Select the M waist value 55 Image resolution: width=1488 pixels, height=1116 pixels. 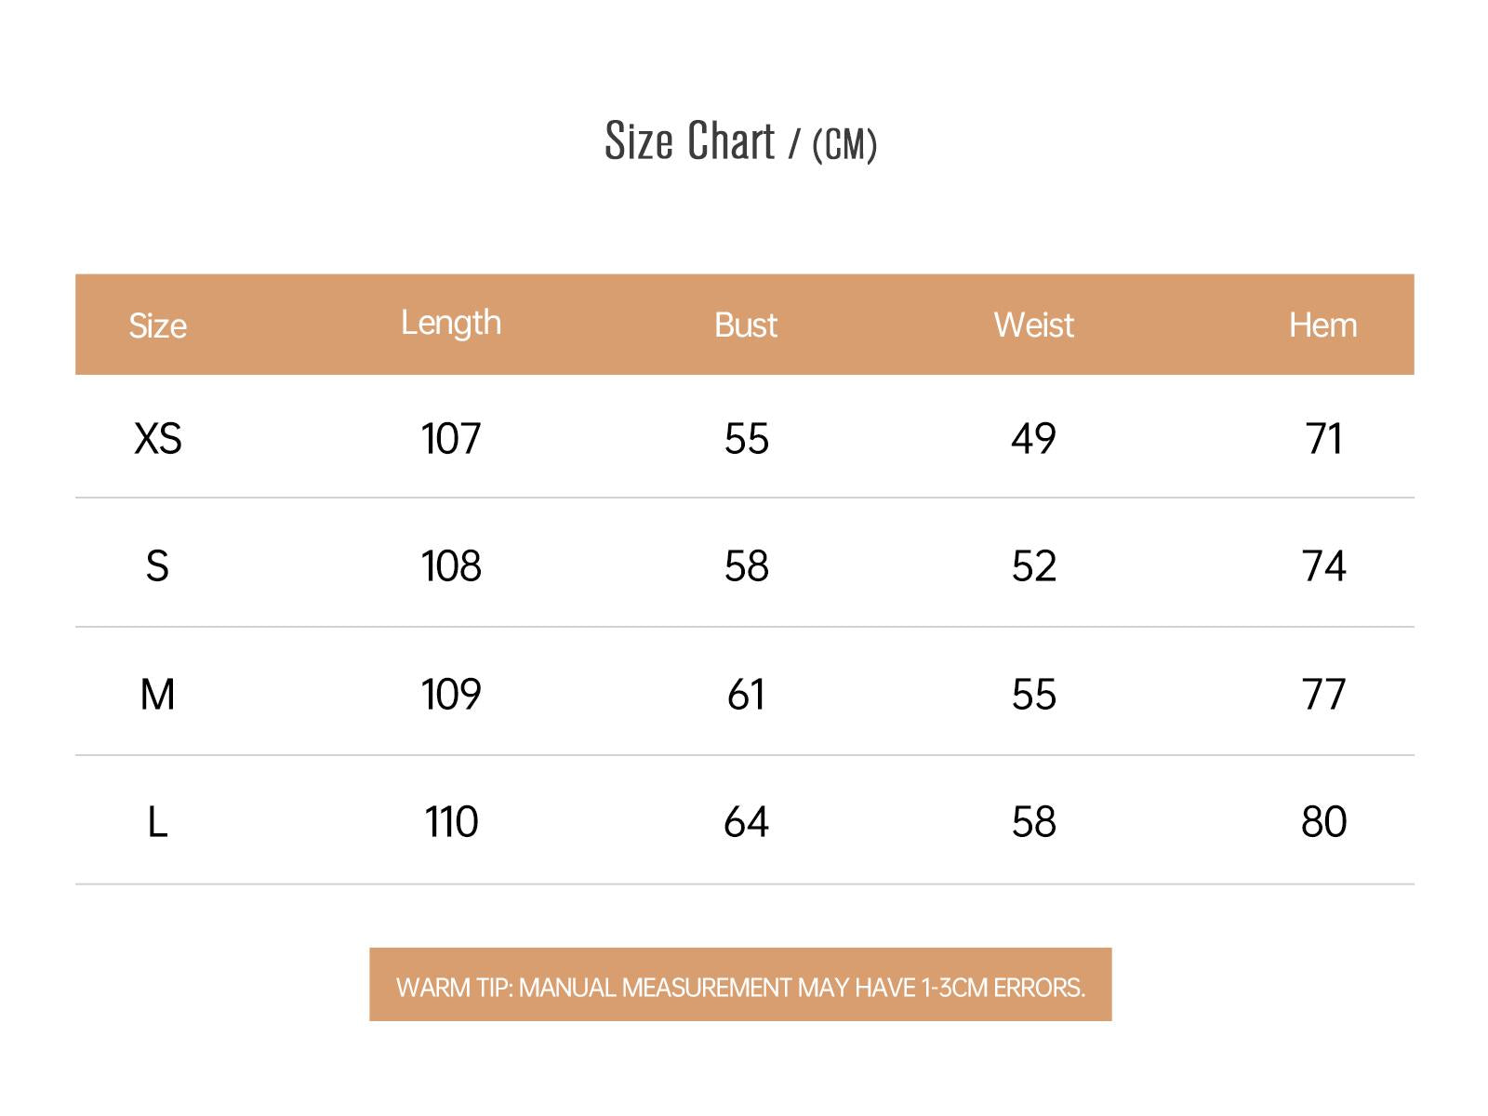pyautogui.click(x=1034, y=694)
